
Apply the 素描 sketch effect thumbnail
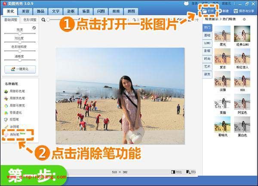[222, 102]
